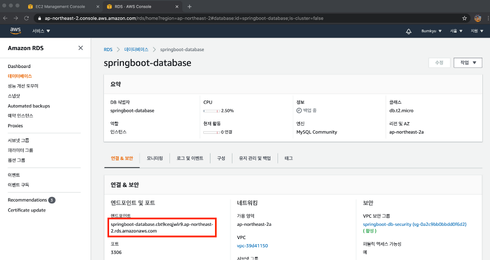Switch to EC2 Management Console tab
The image size is (490, 260).
pos(63,7)
